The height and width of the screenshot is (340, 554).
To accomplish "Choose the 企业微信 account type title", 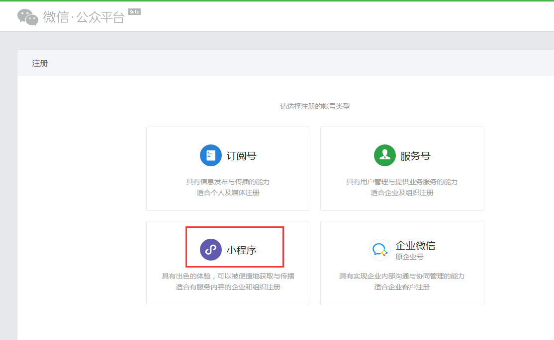I will (x=415, y=246).
